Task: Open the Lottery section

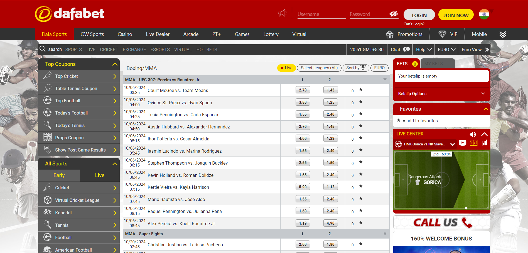Action: 271,34
